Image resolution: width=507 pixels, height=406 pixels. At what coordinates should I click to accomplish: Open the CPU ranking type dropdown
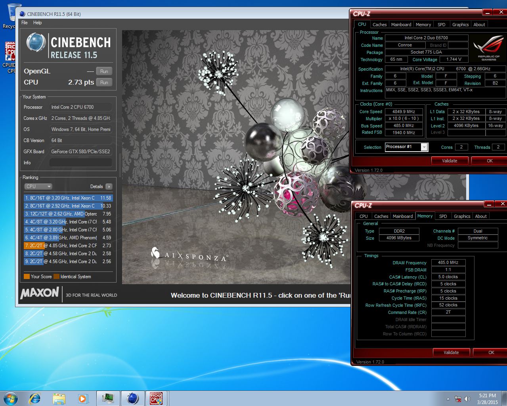click(38, 187)
